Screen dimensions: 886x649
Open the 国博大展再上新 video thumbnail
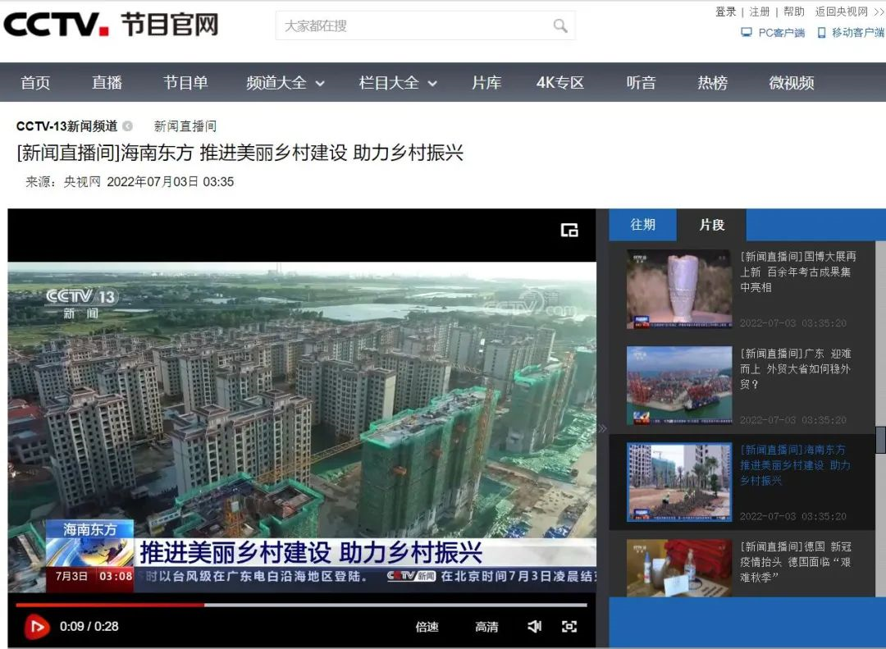[678, 290]
